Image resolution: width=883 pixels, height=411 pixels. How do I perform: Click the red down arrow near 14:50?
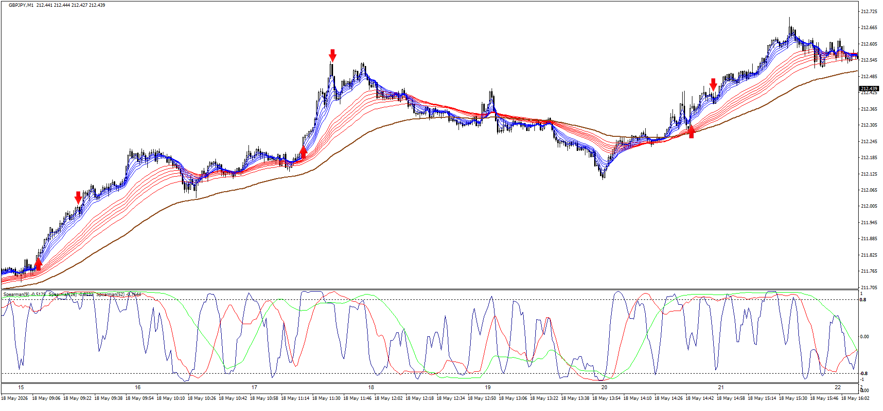713,84
